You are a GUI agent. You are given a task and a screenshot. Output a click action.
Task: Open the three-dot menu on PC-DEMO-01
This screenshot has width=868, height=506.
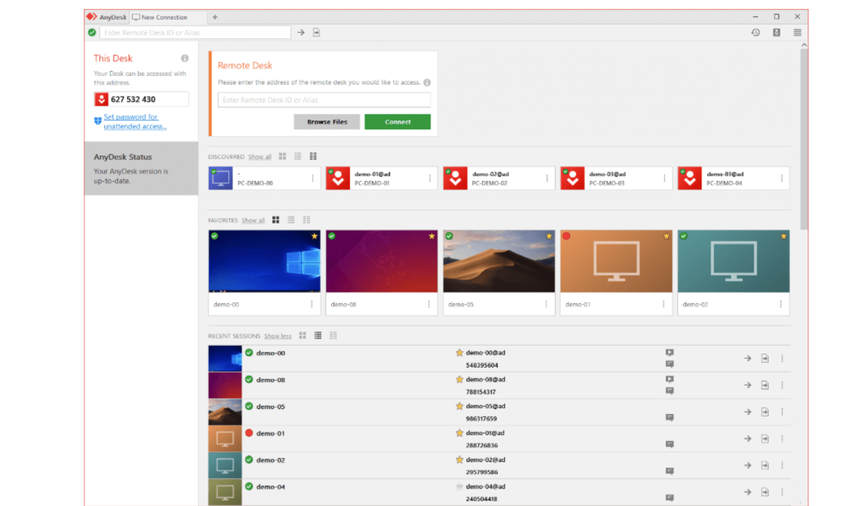(429, 178)
